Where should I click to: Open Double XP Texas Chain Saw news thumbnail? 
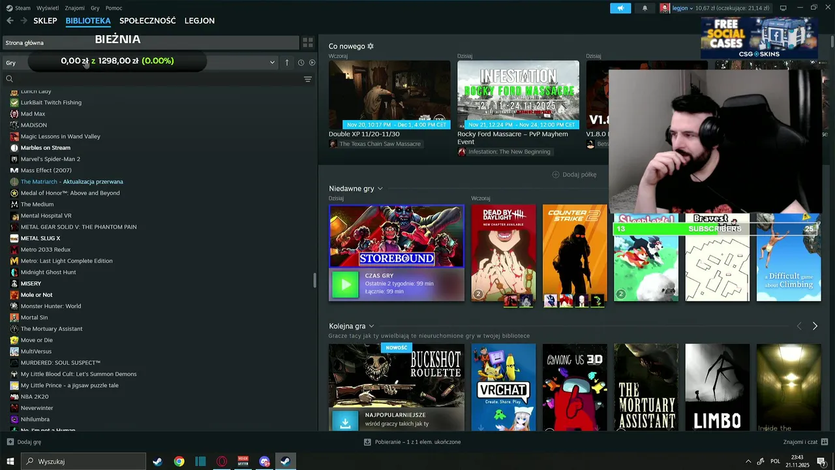coord(389,95)
